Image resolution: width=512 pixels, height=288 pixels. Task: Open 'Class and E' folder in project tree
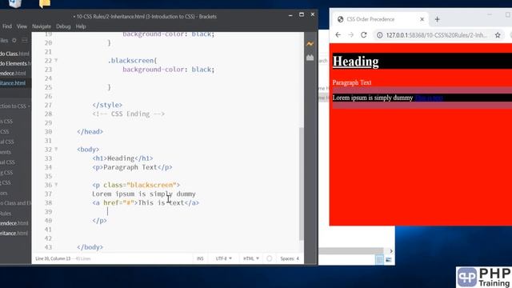point(16,203)
